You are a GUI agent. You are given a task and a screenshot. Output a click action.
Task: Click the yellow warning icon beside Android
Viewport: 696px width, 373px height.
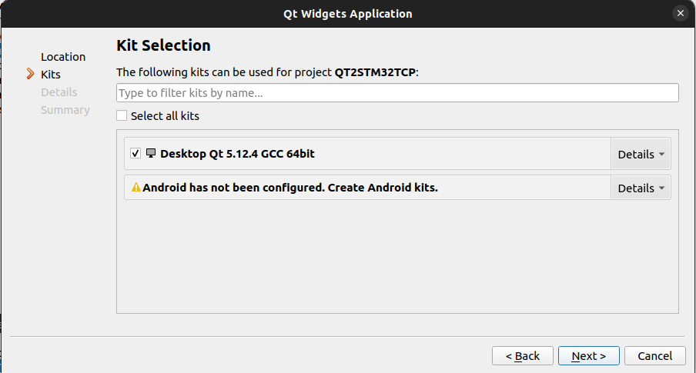[136, 188]
